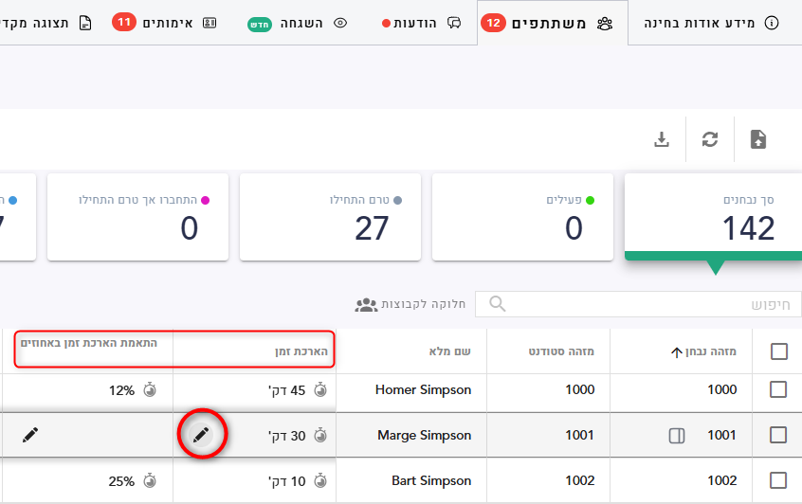Click the Marge Simpson name cell
Screen dimensions: 802x504
[x=424, y=435]
